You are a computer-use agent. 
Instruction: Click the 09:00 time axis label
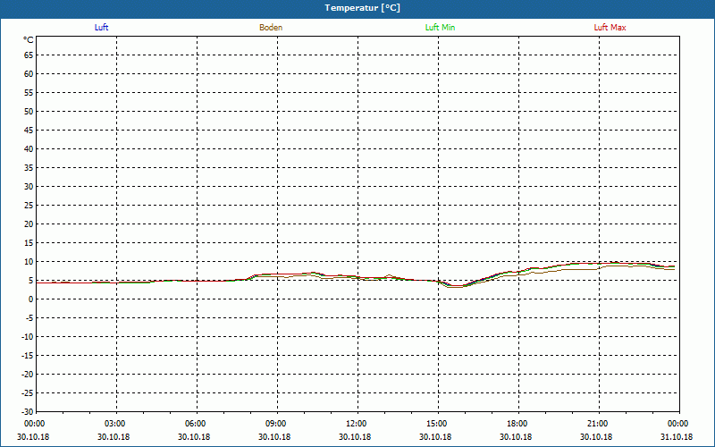[276, 424]
